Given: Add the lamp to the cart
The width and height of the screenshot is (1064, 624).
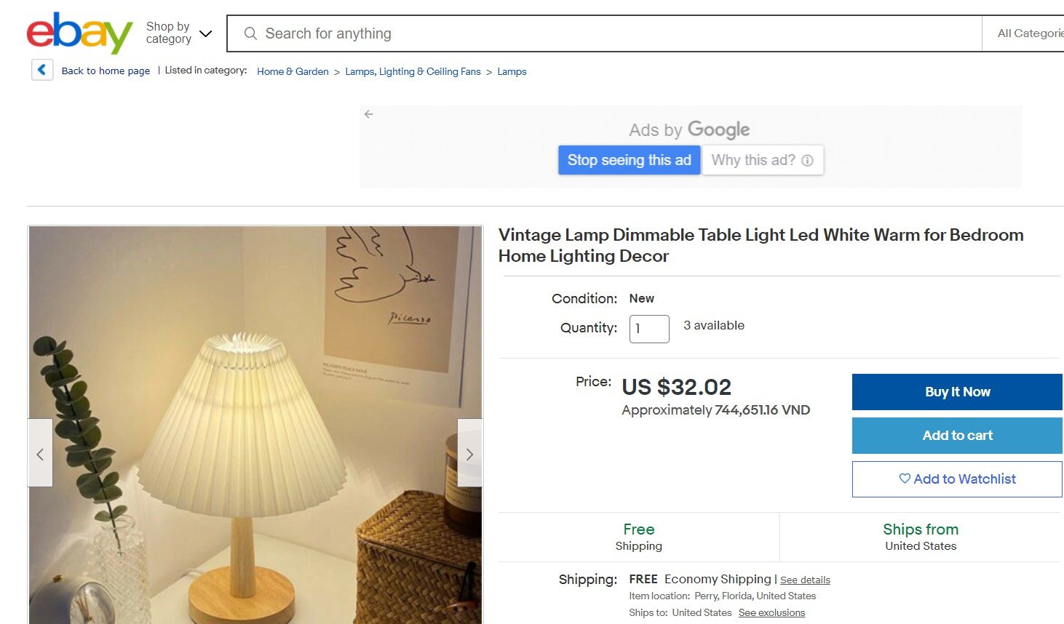Looking at the screenshot, I should [x=956, y=435].
